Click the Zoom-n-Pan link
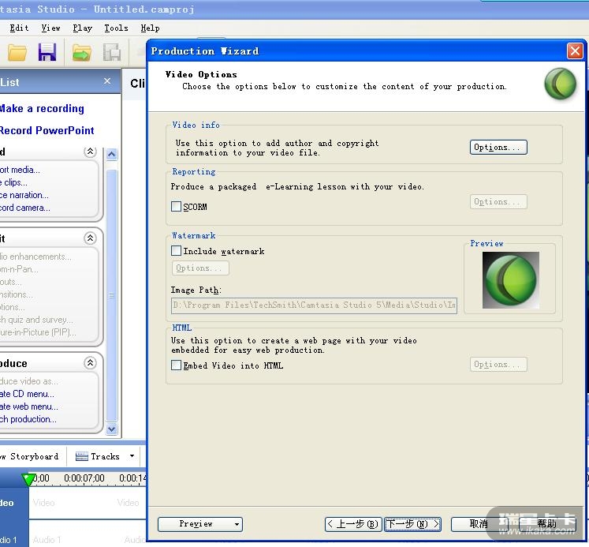 [19, 269]
